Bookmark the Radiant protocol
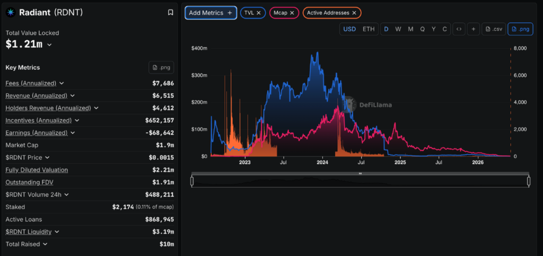 (170, 13)
